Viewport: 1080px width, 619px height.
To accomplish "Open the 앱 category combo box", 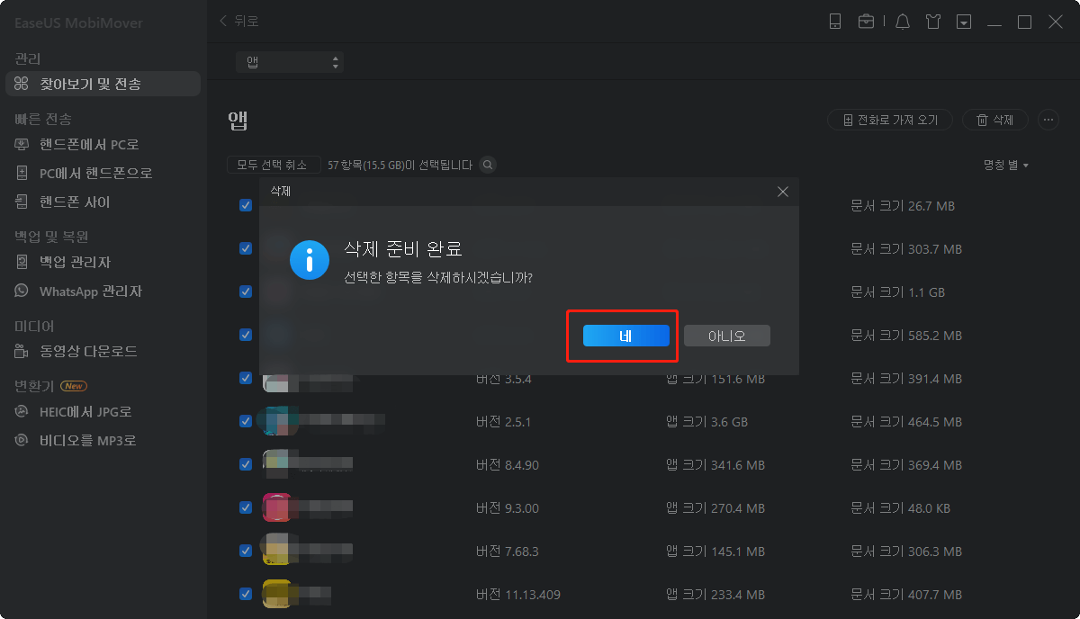I will pyautogui.click(x=290, y=62).
